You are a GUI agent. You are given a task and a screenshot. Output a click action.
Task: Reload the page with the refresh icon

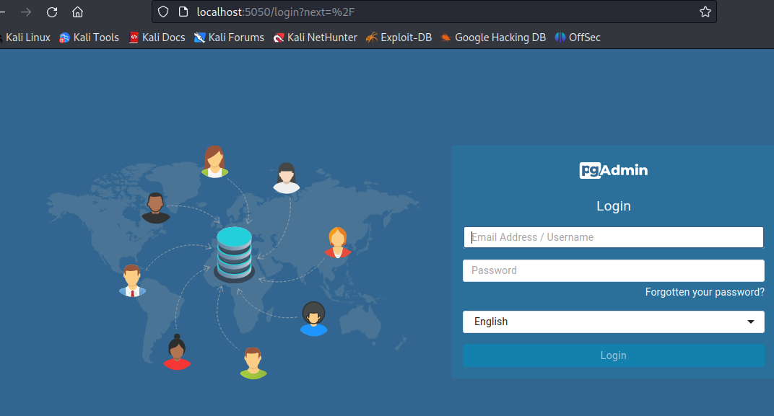[x=52, y=12]
